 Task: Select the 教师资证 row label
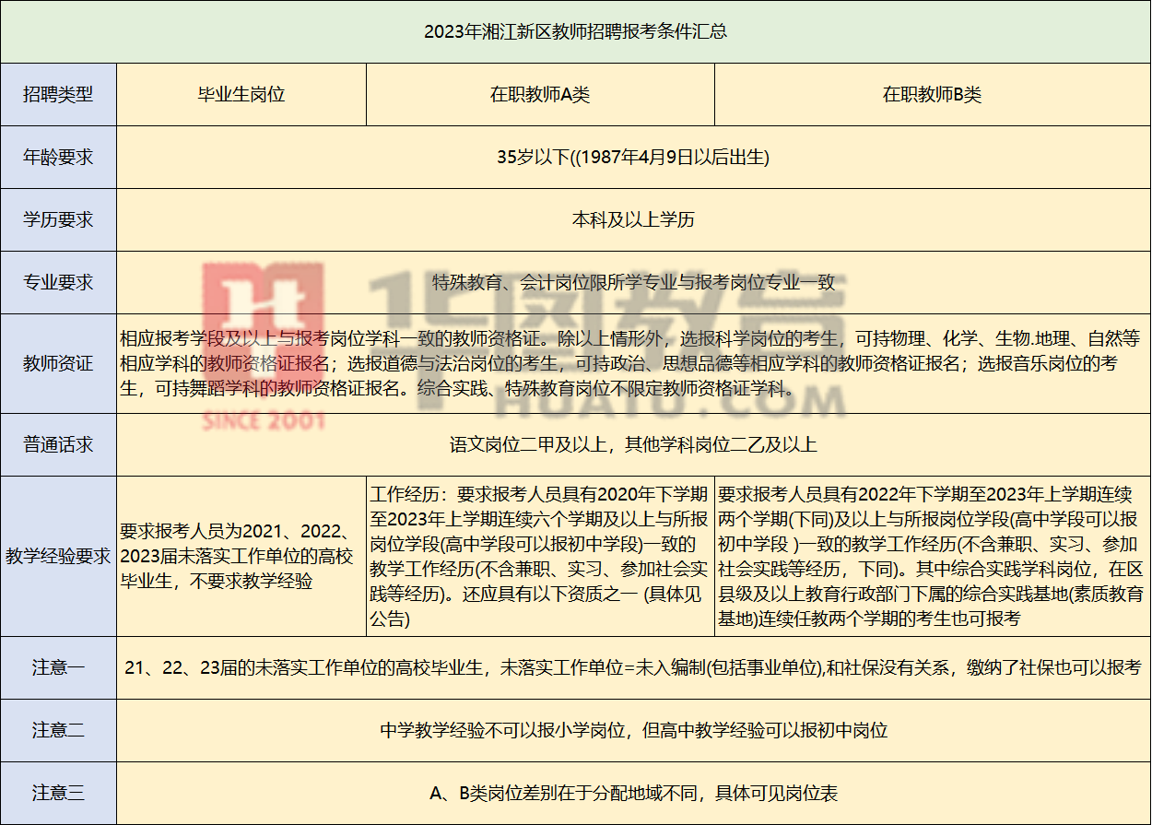click(x=58, y=363)
